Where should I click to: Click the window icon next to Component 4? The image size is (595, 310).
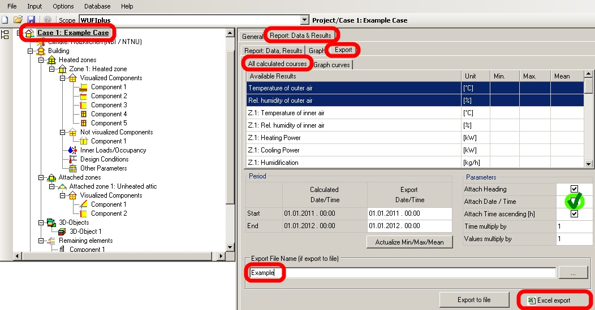(84, 114)
